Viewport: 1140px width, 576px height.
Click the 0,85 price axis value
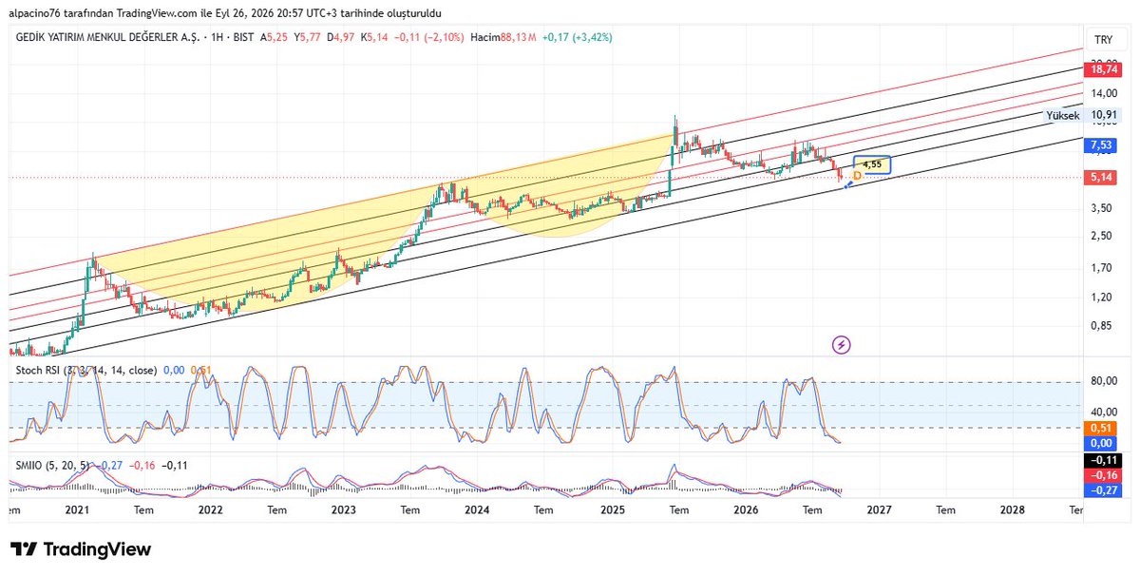click(x=1102, y=326)
